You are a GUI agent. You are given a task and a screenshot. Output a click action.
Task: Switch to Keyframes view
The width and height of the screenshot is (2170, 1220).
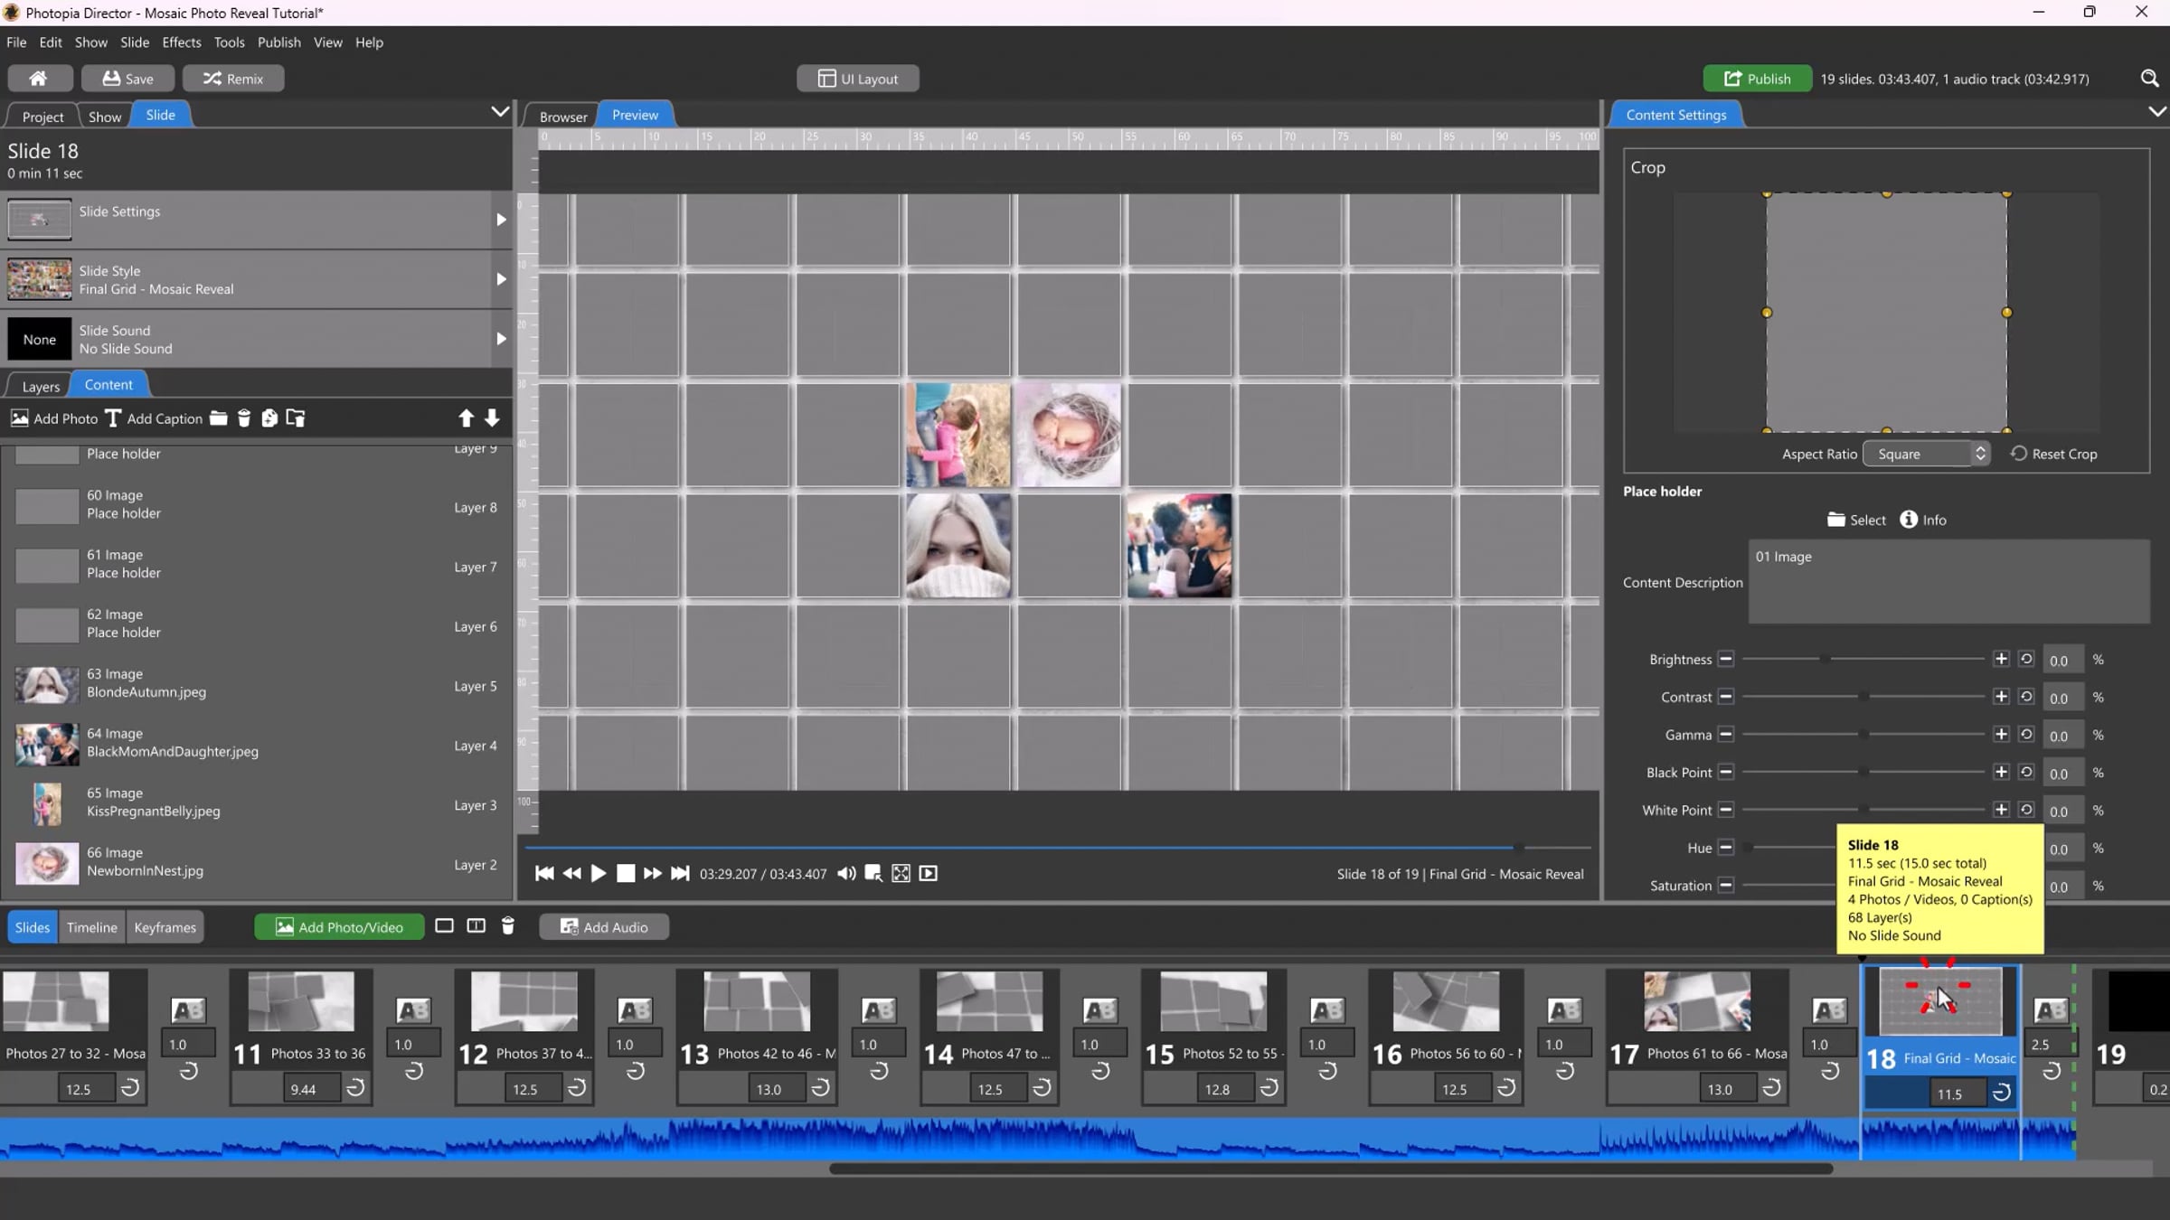(x=165, y=927)
